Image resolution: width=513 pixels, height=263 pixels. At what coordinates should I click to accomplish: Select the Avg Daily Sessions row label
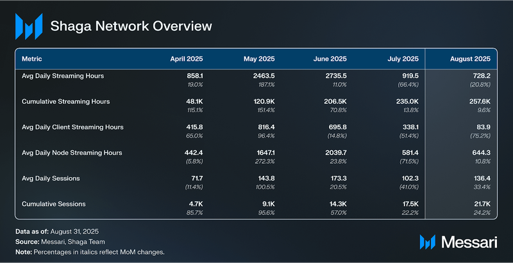(x=51, y=179)
